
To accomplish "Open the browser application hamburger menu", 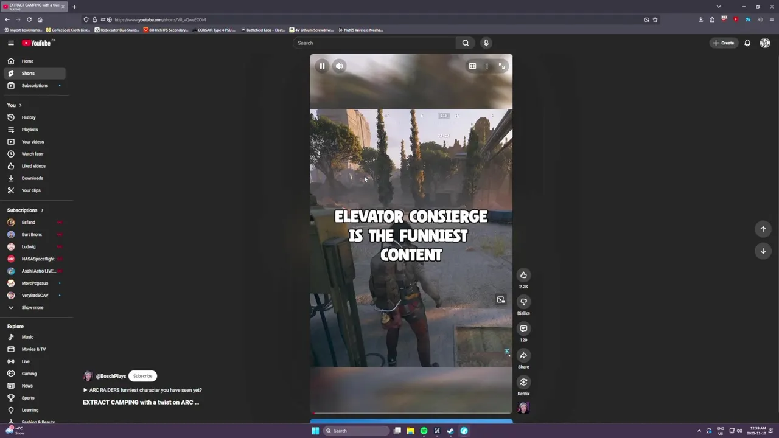I will (x=772, y=19).
